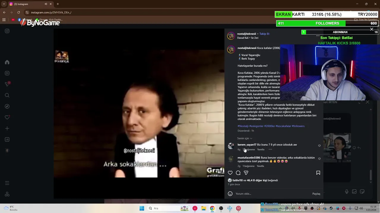
Task: Open more options on kerem_sayan17's comment
Action: [x=270, y=149]
